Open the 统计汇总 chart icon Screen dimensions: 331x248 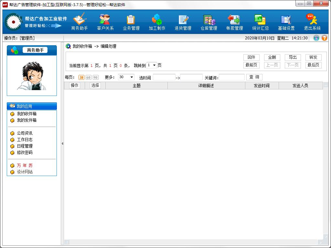tap(260, 20)
